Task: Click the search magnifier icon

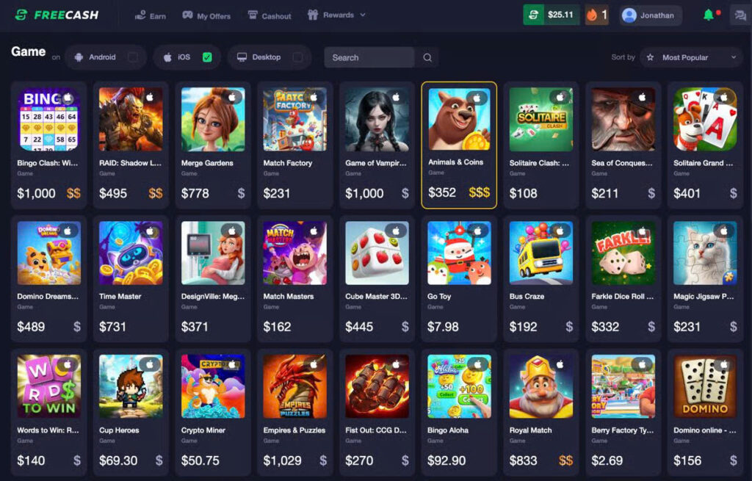Action: pyautogui.click(x=427, y=57)
